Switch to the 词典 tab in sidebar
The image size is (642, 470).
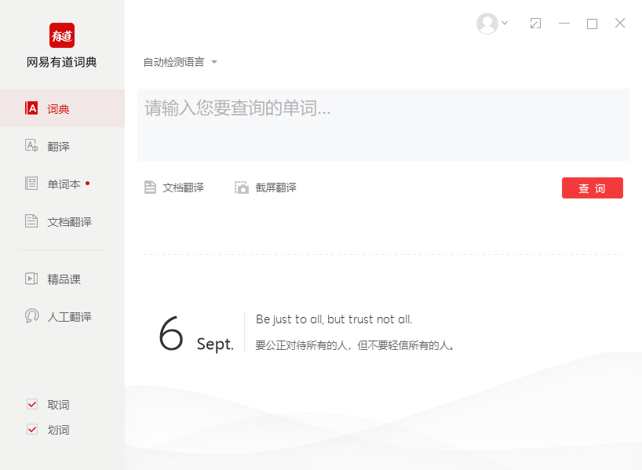51,109
